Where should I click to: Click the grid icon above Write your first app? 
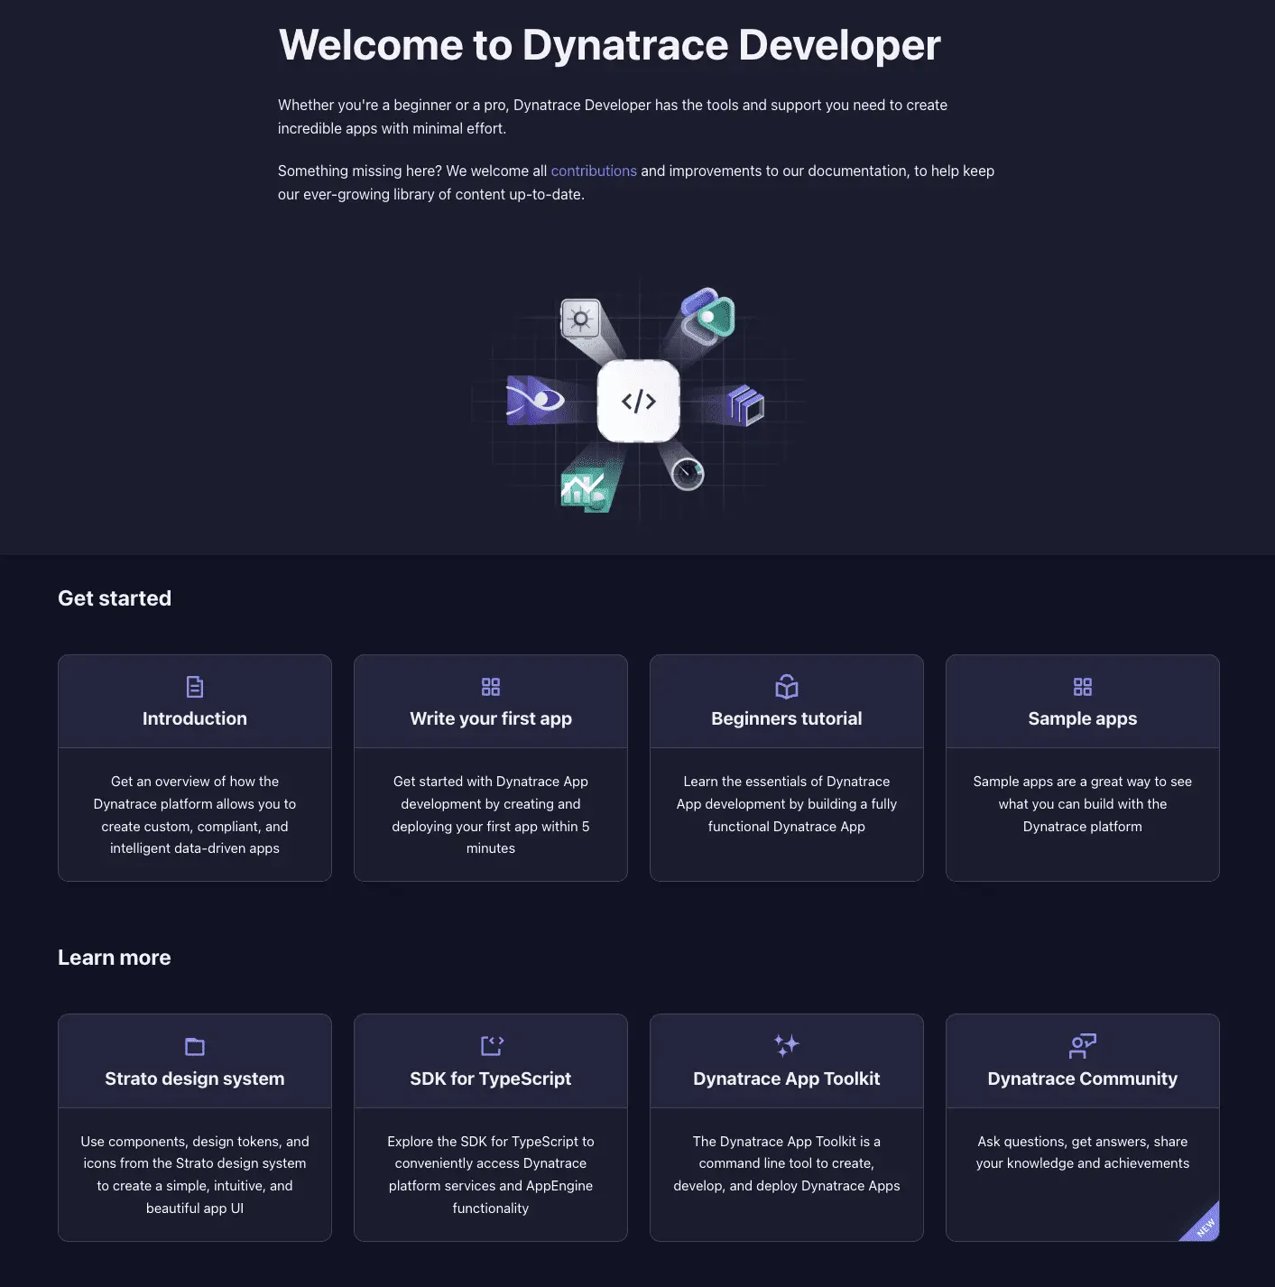[491, 687]
